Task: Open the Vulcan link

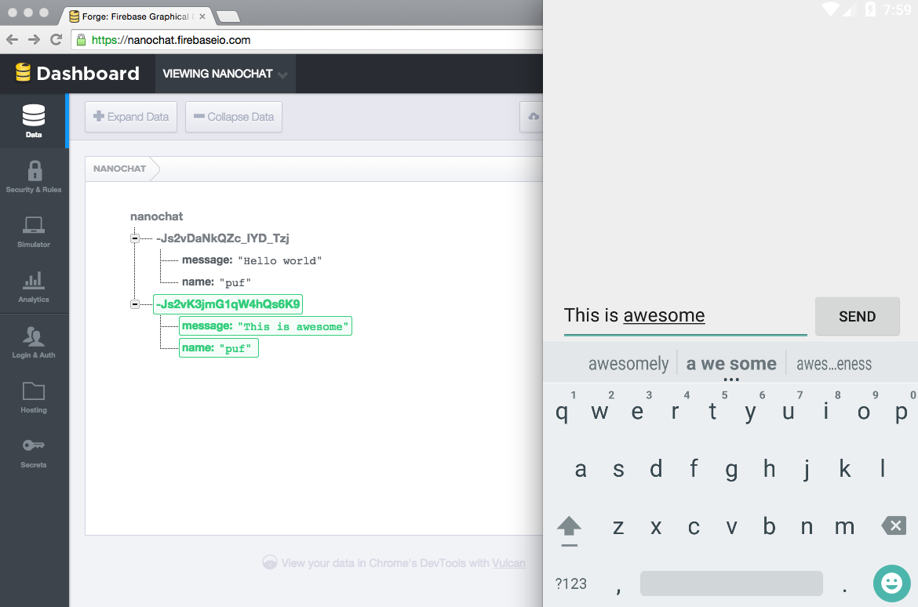Action: pyautogui.click(x=508, y=563)
